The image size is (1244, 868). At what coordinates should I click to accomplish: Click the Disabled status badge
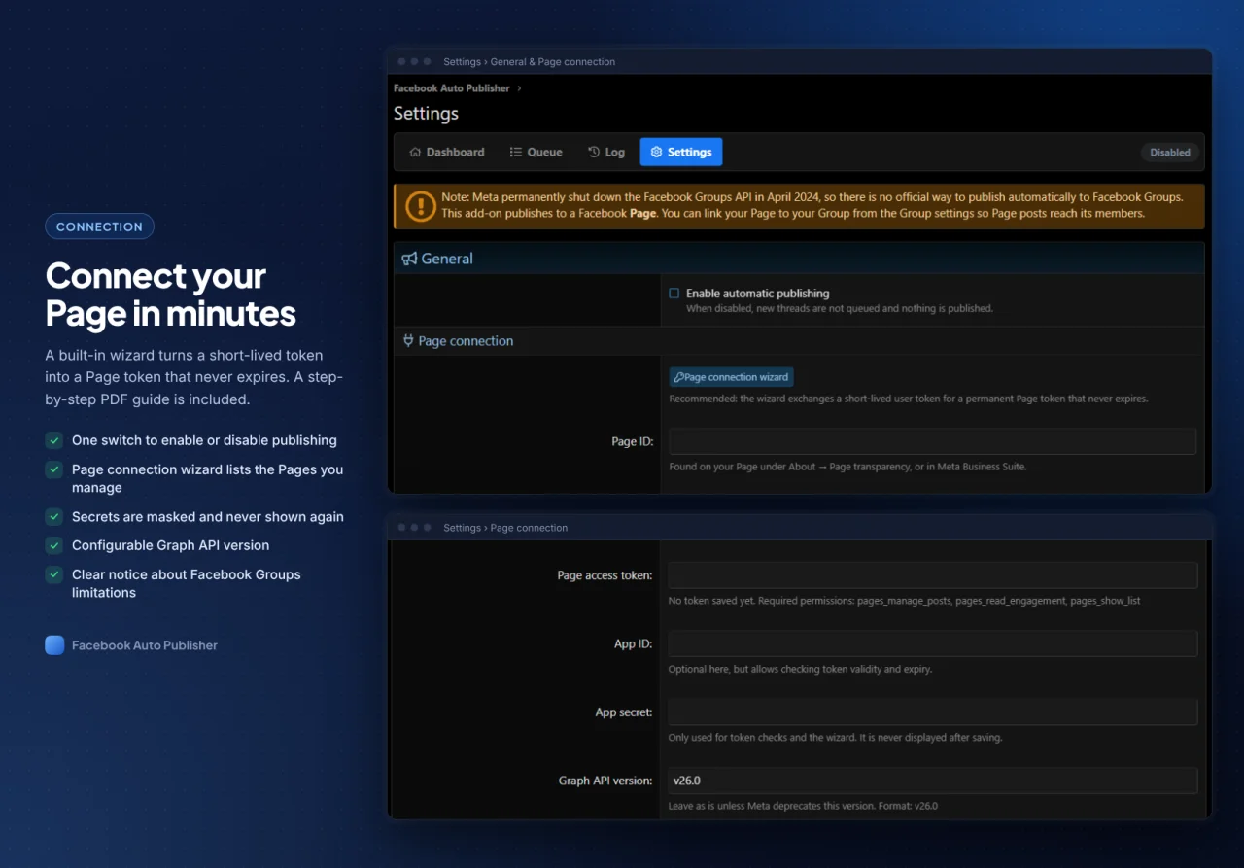point(1170,153)
